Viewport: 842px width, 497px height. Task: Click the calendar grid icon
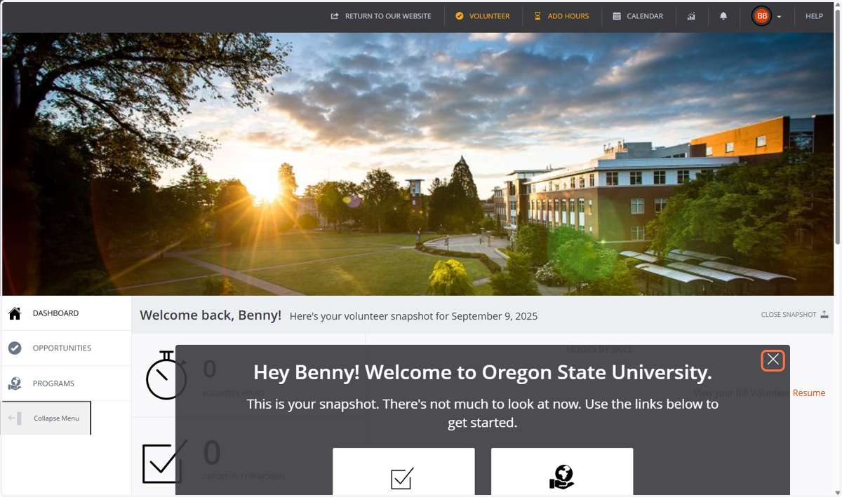(x=617, y=16)
